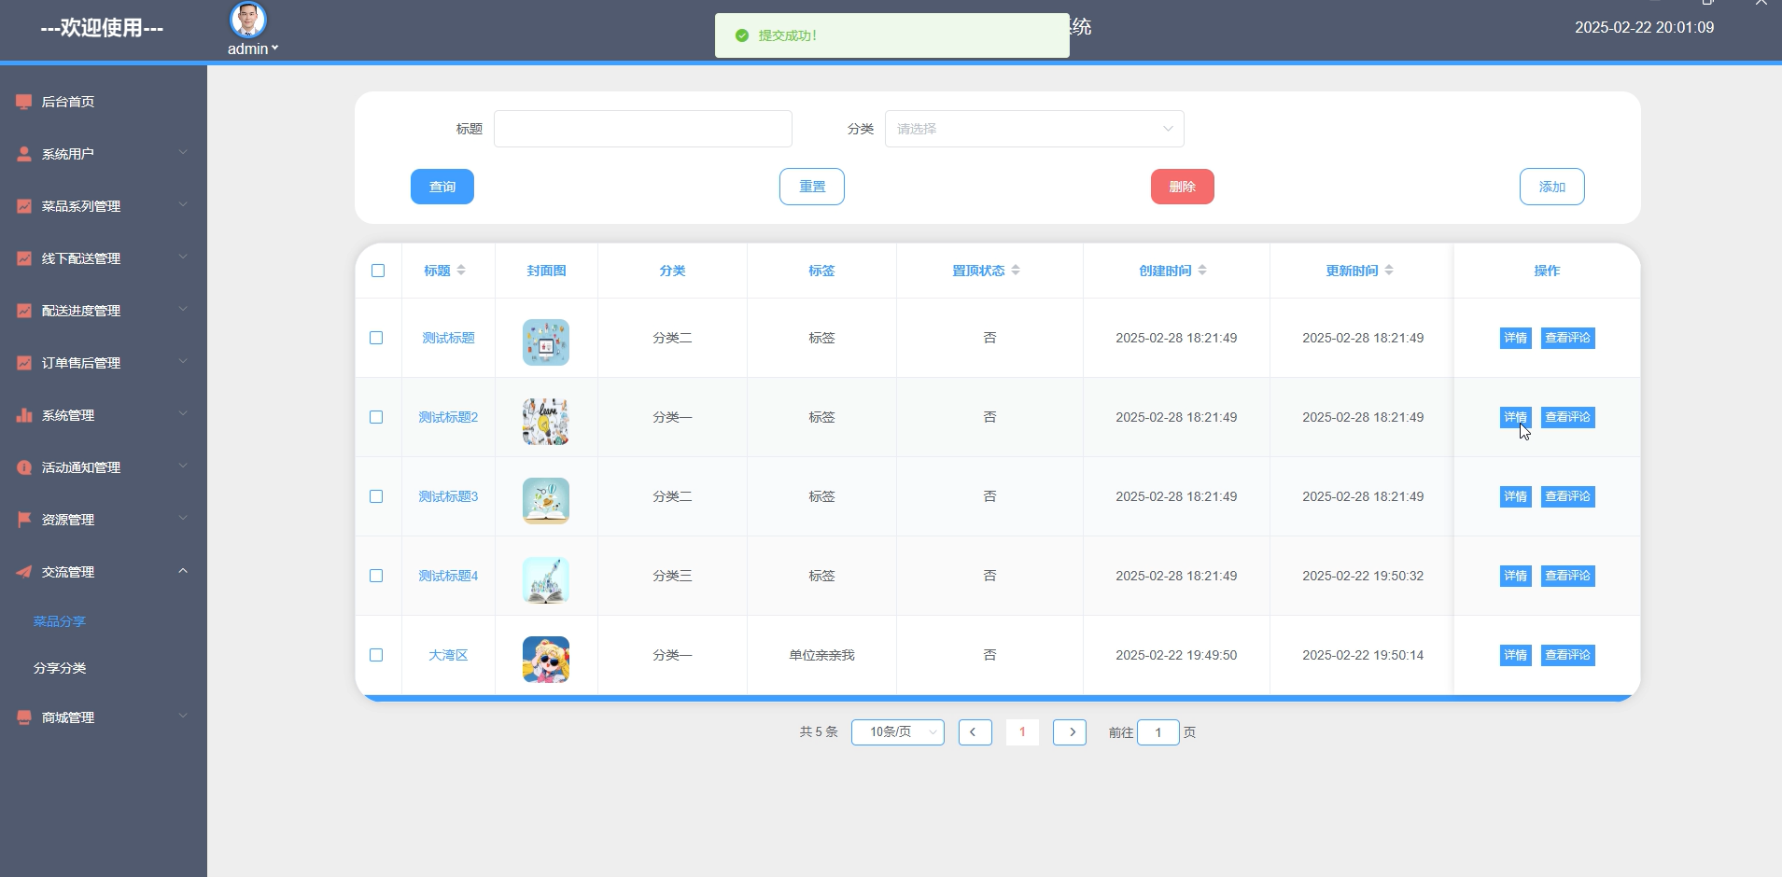Go to previous page arrow

pyautogui.click(x=975, y=732)
